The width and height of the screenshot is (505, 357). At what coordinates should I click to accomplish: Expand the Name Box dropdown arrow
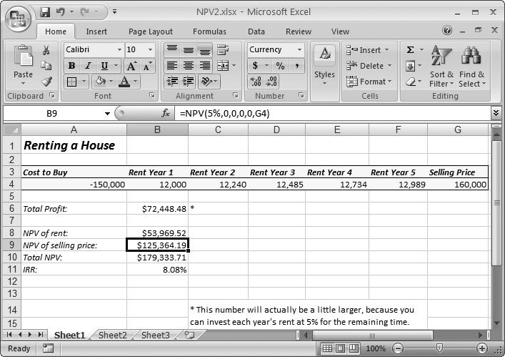tap(108, 114)
